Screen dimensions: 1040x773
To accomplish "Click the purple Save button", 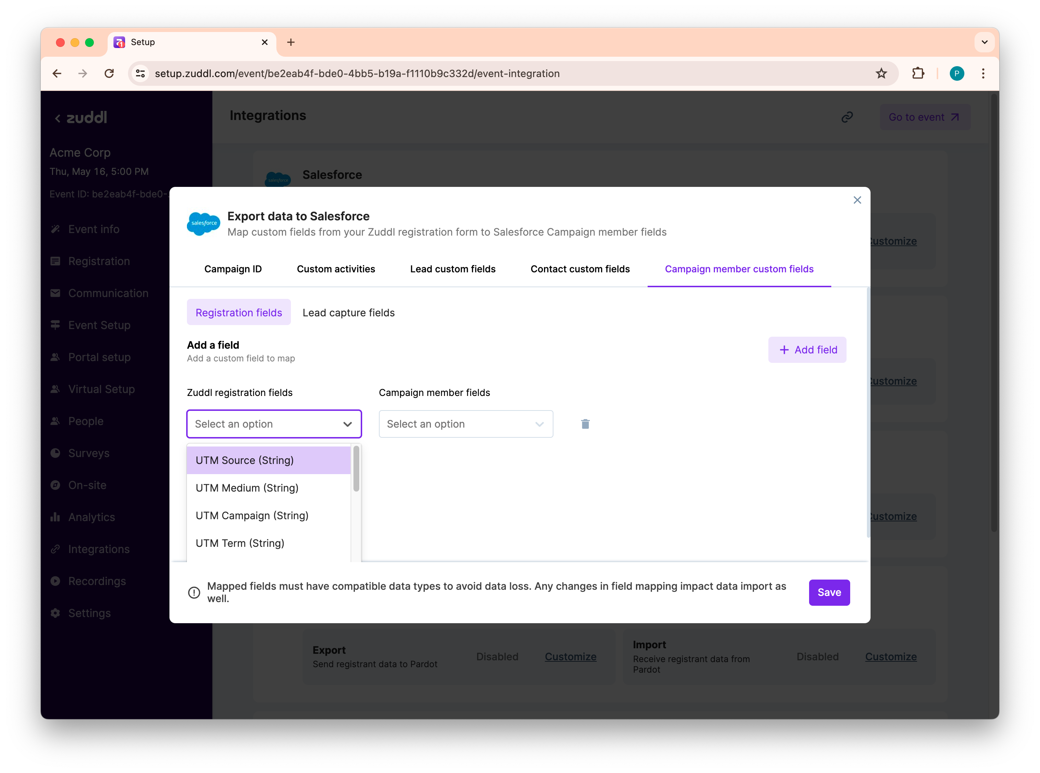I will tap(829, 592).
